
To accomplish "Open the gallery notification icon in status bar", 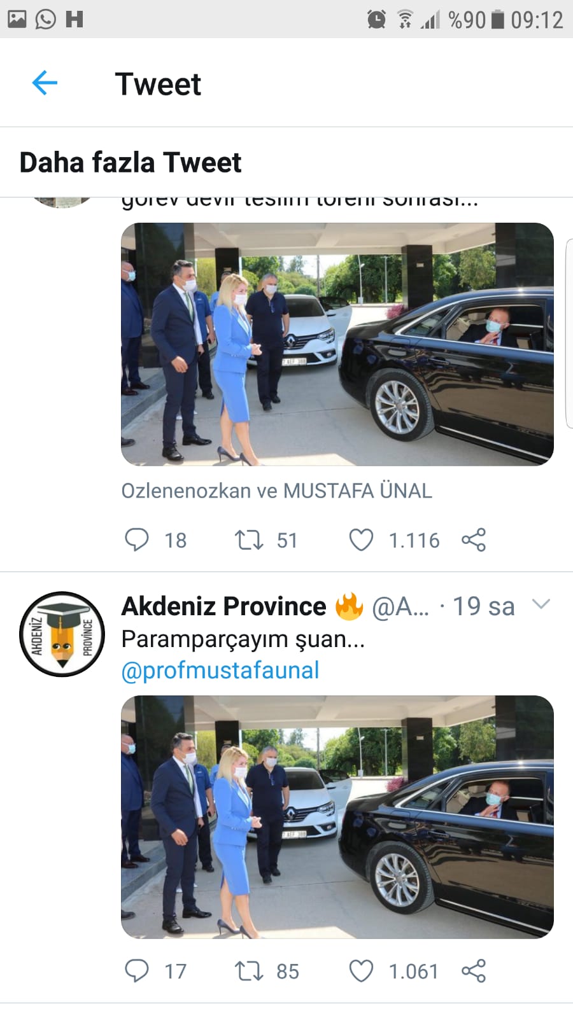I will 17,19.
